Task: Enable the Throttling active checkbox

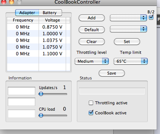Action: click(91, 103)
